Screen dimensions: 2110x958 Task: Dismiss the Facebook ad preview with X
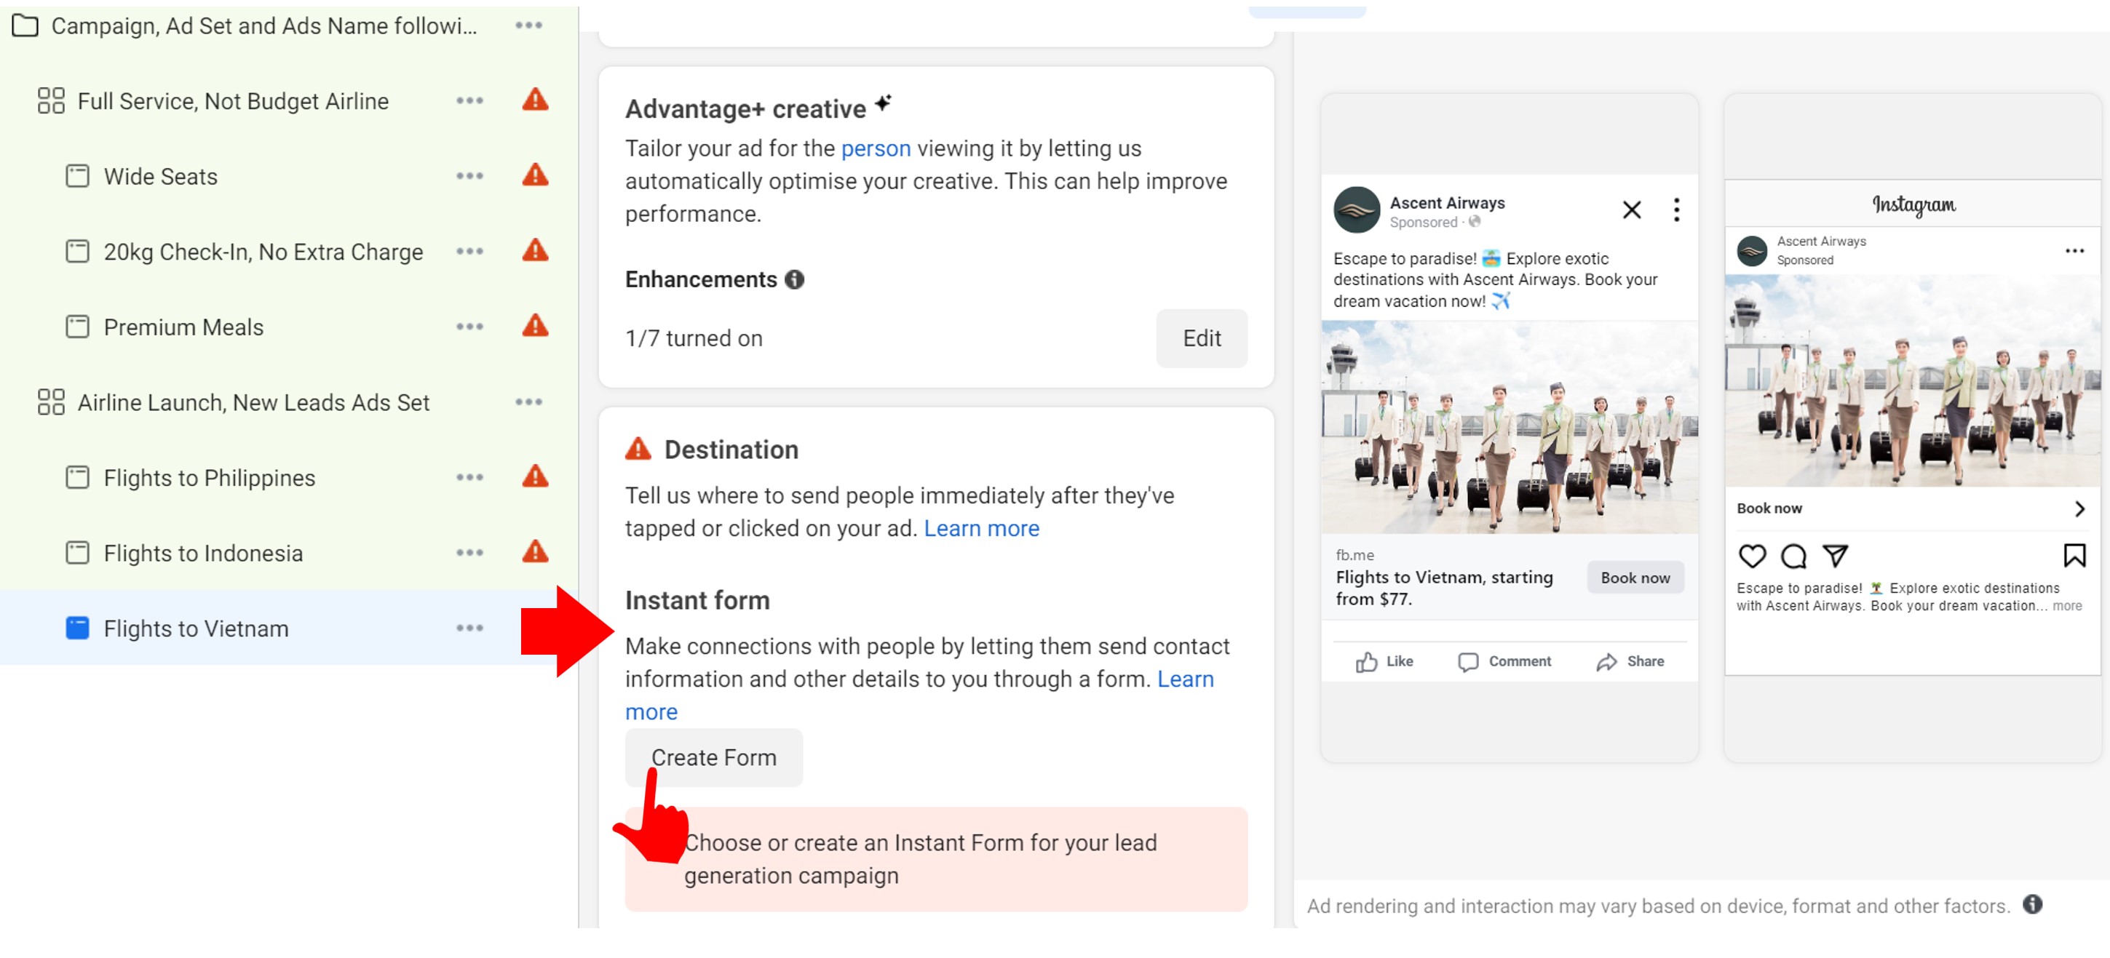click(1631, 210)
